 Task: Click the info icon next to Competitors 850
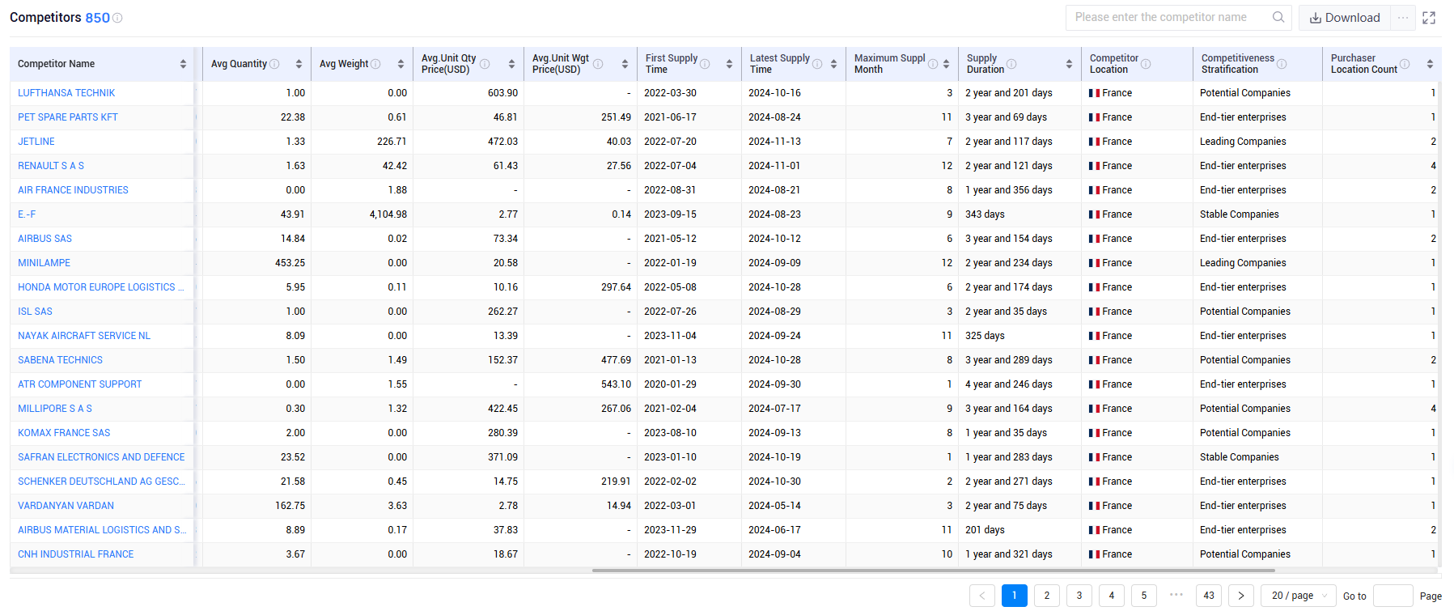click(117, 18)
